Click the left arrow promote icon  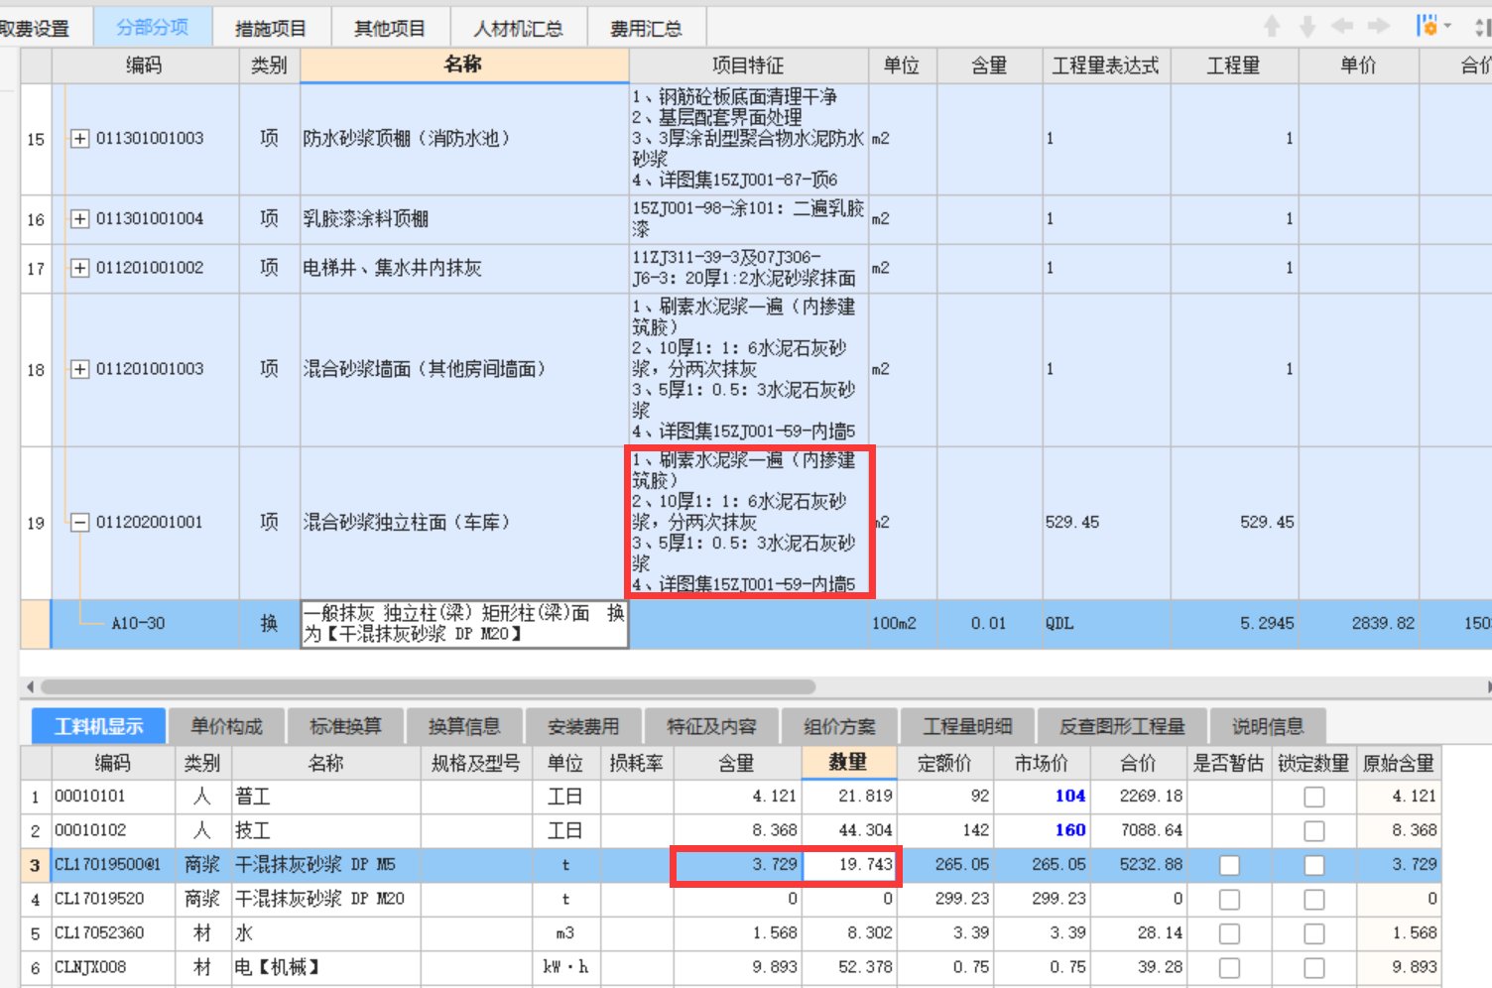point(1343,26)
